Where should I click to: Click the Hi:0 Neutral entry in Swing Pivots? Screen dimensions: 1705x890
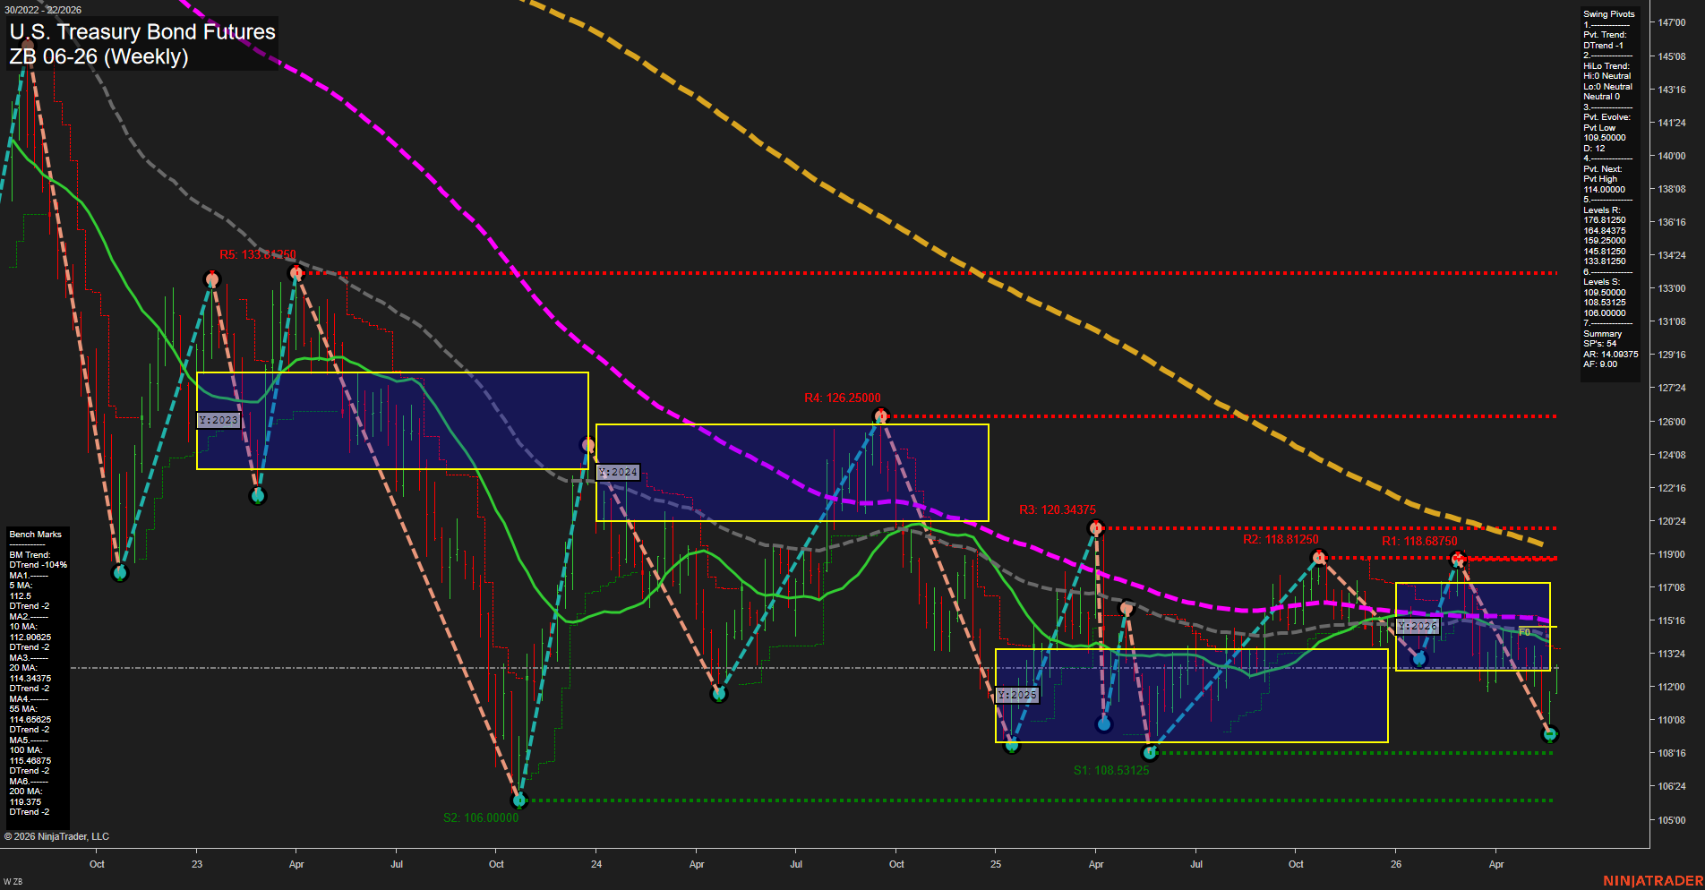1607,76
